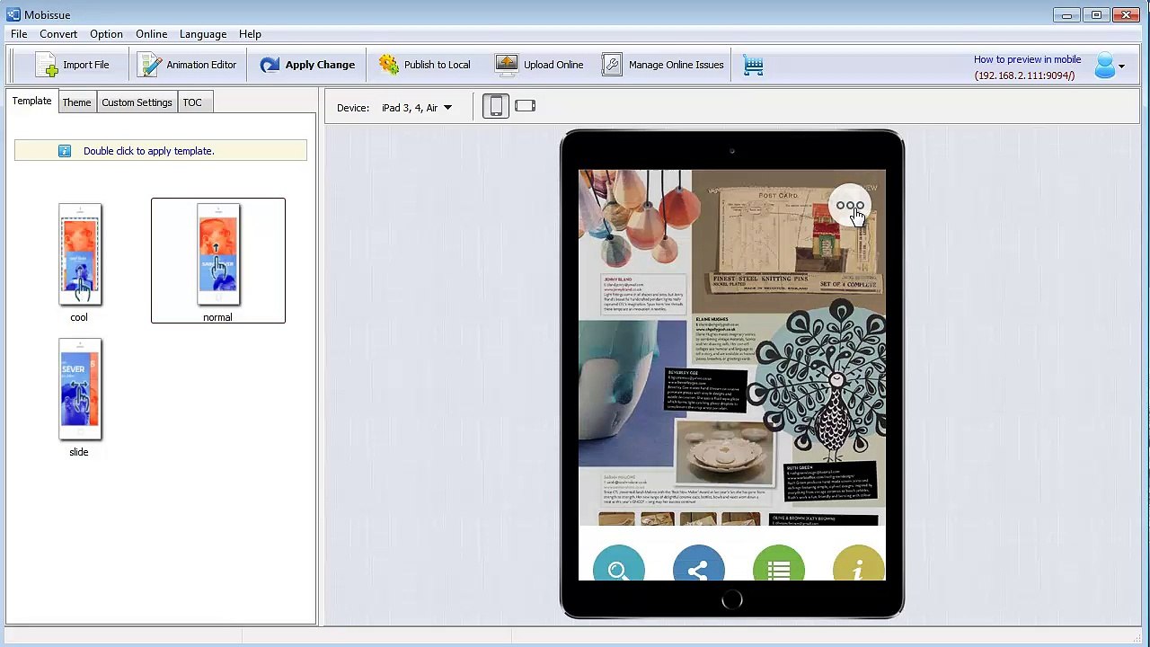Maximize the Mobissue window
Image resolution: width=1150 pixels, height=647 pixels.
(1096, 14)
